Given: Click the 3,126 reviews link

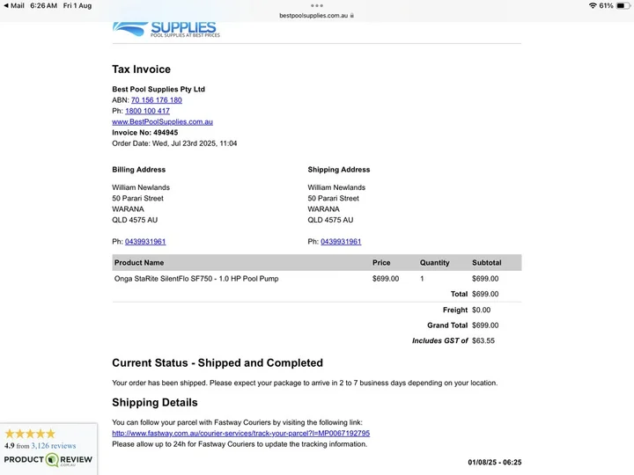Looking at the screenshot, I should (x=54, y=446).
